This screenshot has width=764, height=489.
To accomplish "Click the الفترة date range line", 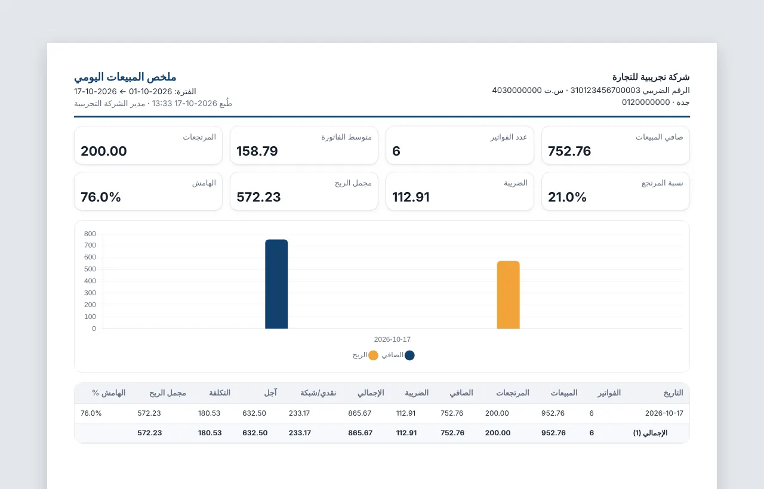I will point(135,91).
